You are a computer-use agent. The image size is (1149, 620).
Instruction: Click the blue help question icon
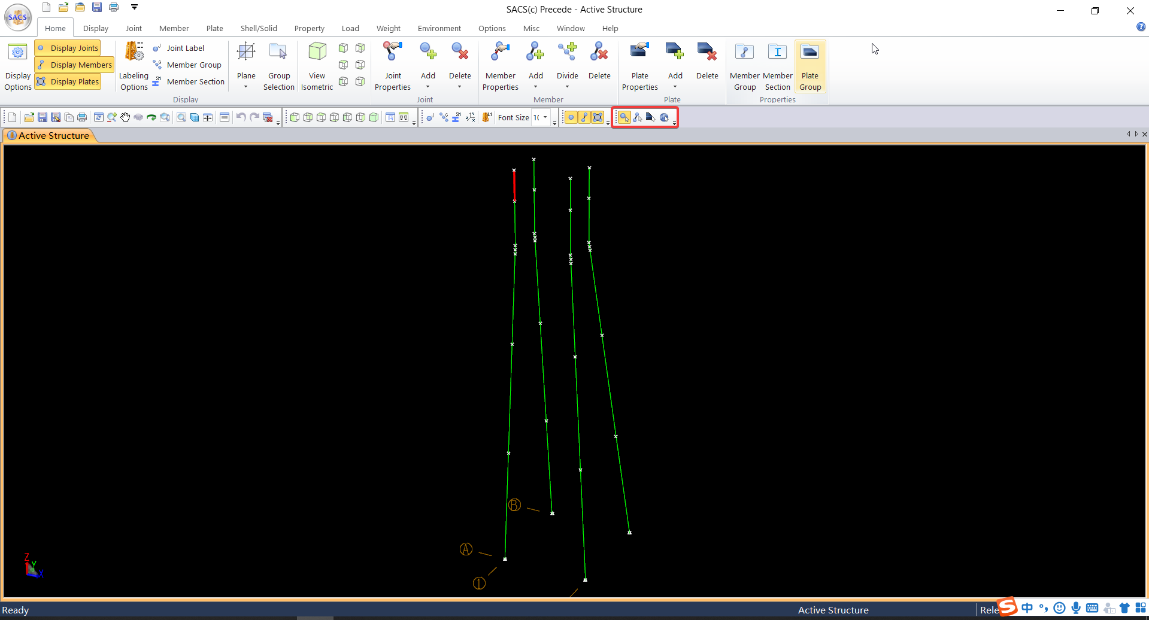click(1141, 27)
